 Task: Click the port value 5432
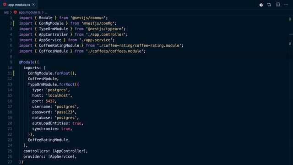(x=50, y=101)
